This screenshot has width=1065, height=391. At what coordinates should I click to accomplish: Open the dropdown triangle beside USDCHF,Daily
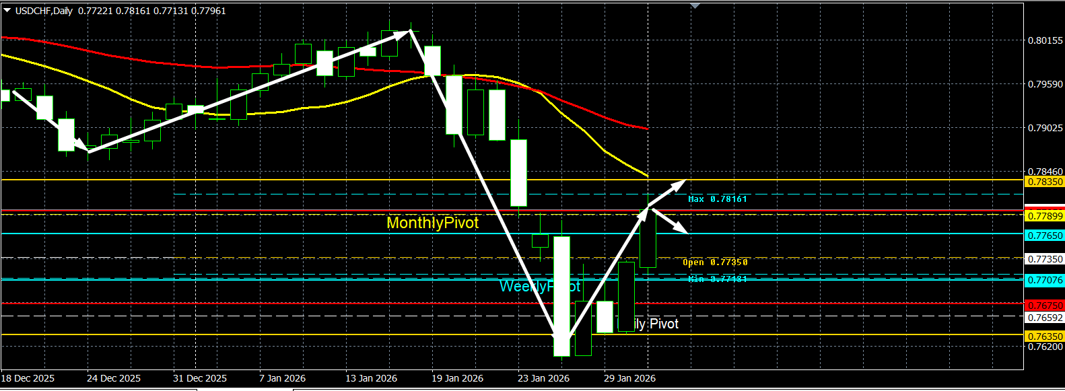click(7, 10)
